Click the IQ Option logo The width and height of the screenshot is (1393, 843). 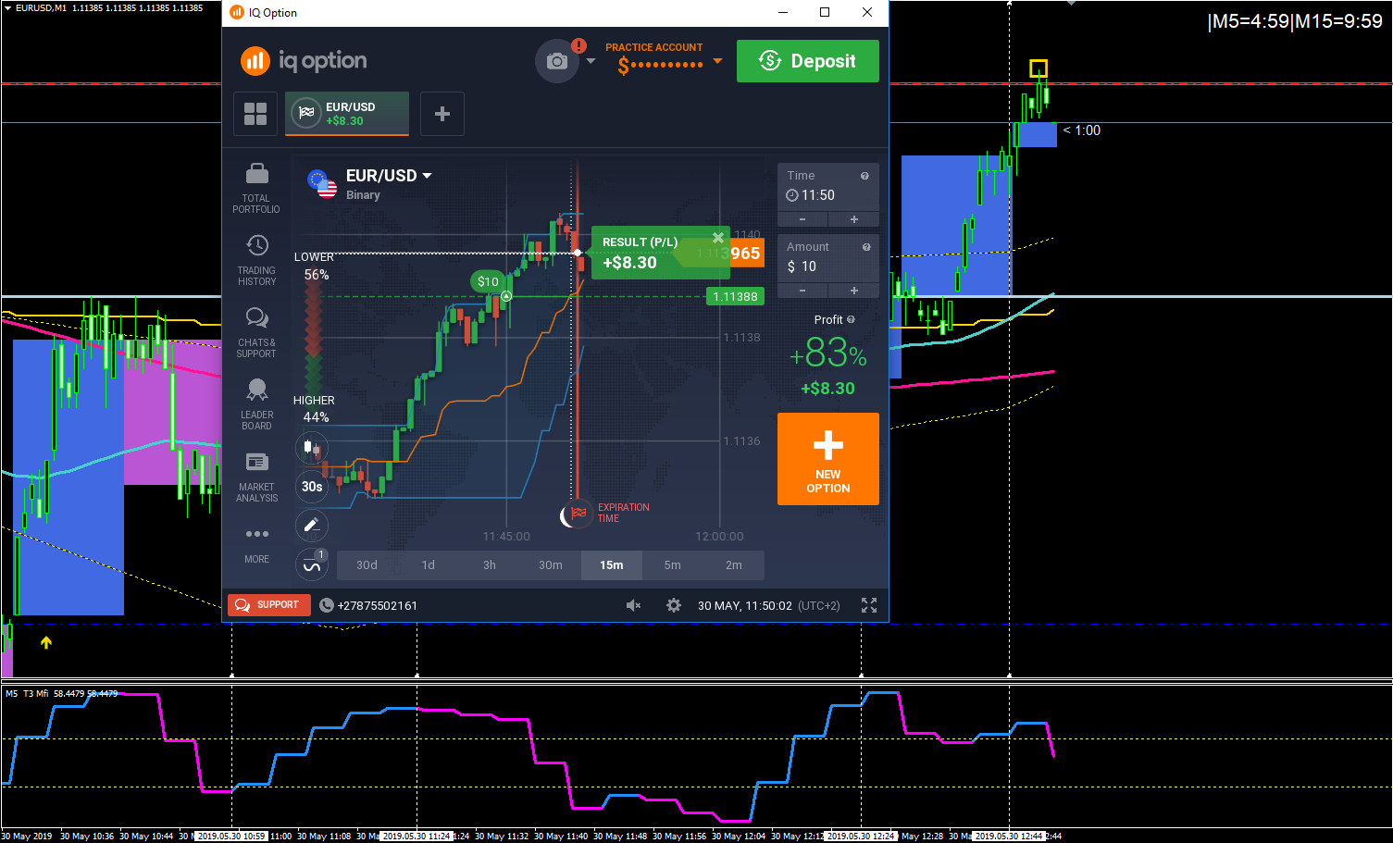point(304,61)
